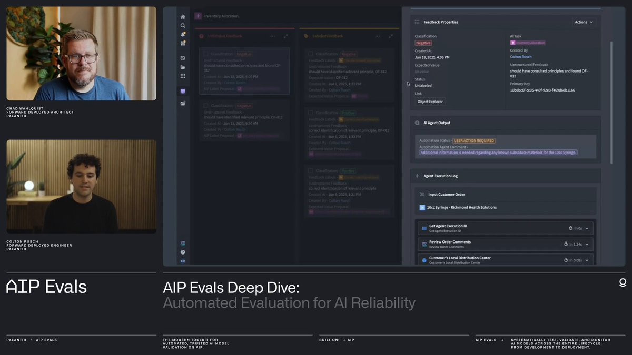
Task: Expand the Customer's Local Distribution Center step
Action: pyautogui.click(x=587, y=260)
